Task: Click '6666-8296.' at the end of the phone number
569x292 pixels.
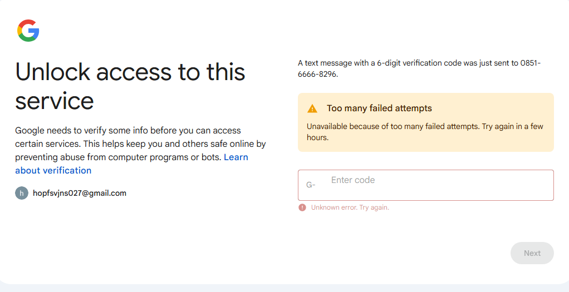Action: pos(318,74)
